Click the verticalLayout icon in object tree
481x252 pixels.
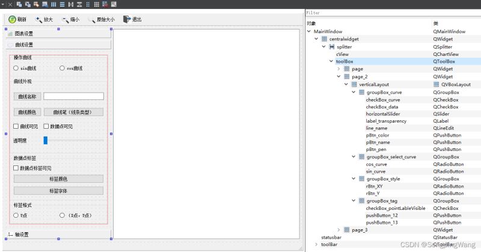click(354, 85)
